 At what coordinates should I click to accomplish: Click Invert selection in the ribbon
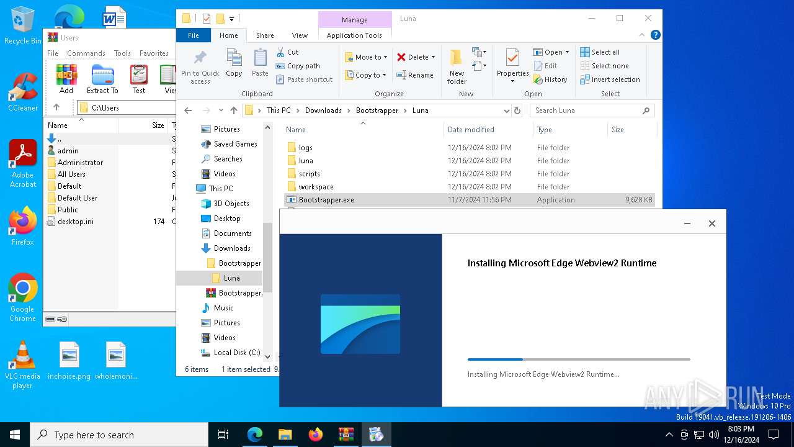(610, 79)
